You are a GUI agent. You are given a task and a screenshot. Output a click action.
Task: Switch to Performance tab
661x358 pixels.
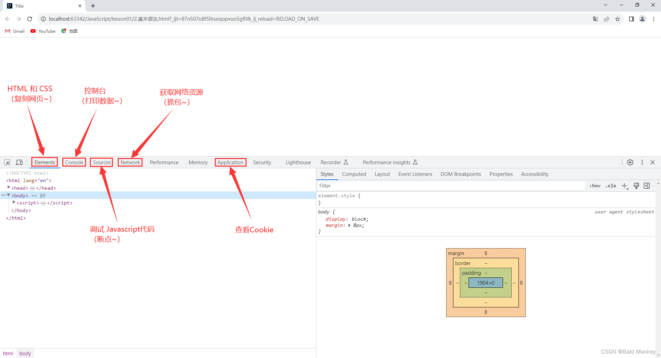[164, 162]
